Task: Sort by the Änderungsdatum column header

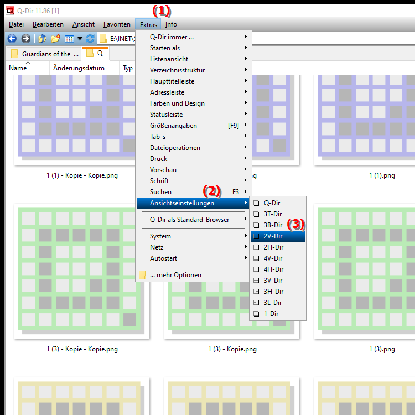Action: 84,68
